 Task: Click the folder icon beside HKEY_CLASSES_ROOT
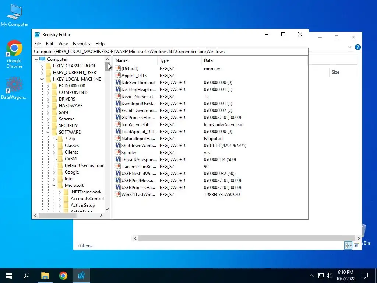pyautogui.click(x=48, y=66)
